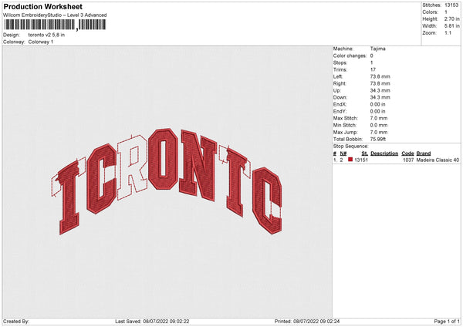The image size is (463, 327).
Task: Click the 'Page 1 of 1' text
Action: click(x=447, y=321)
